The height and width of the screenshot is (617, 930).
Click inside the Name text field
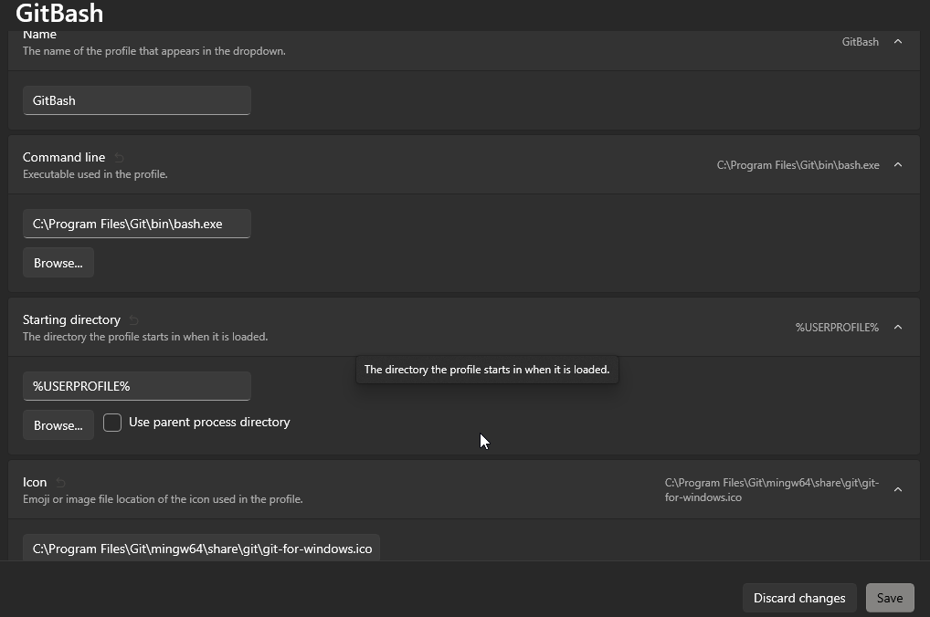(136, 100)
